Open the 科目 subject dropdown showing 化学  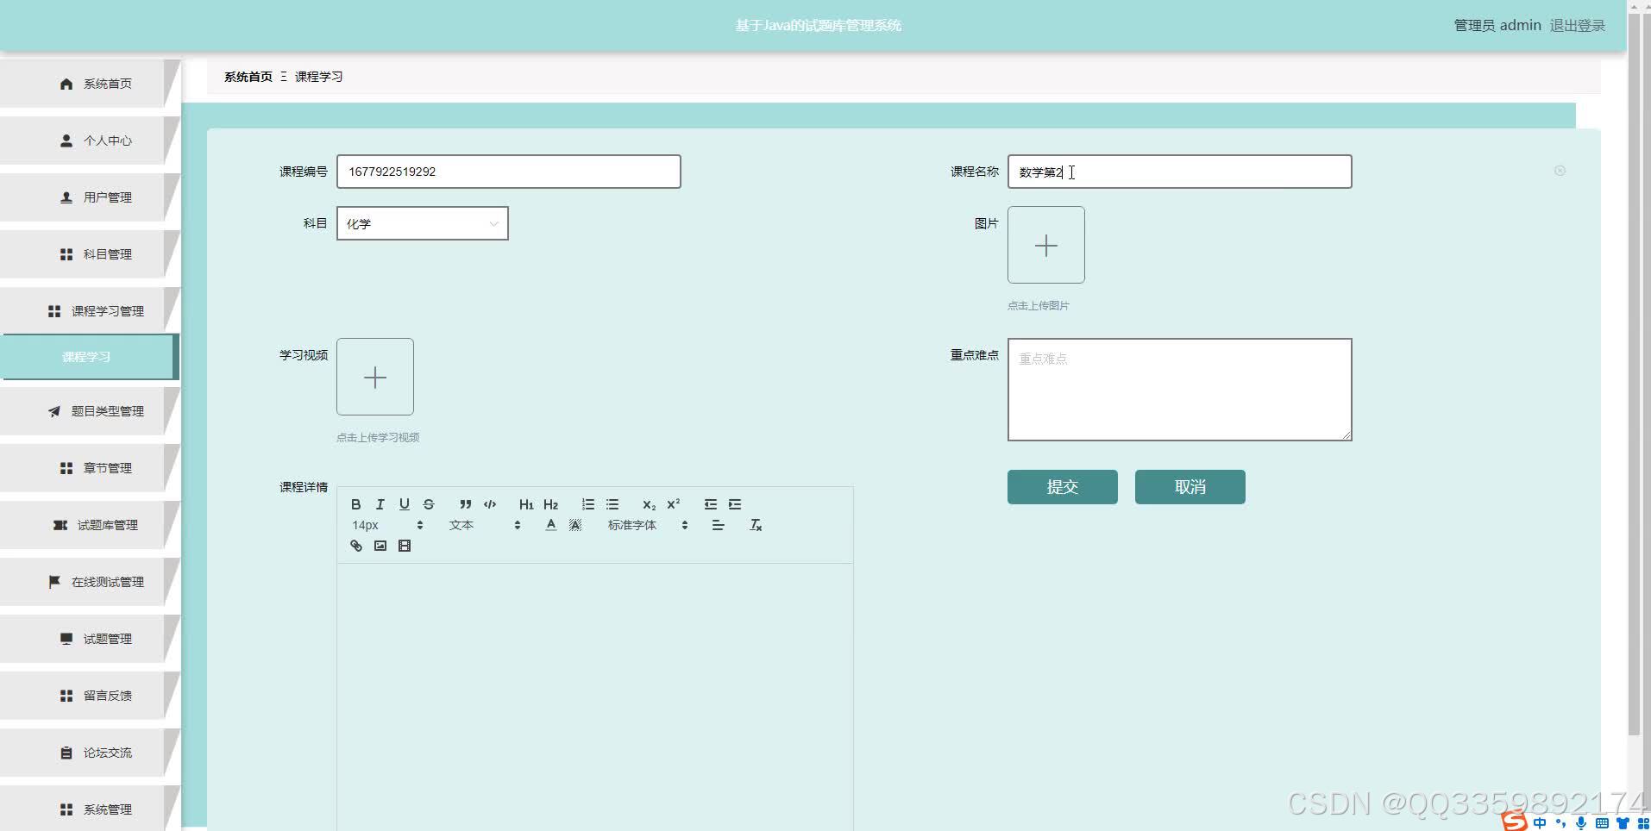423,223
